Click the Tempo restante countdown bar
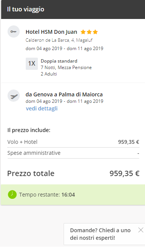 click(x=73, y=195)
